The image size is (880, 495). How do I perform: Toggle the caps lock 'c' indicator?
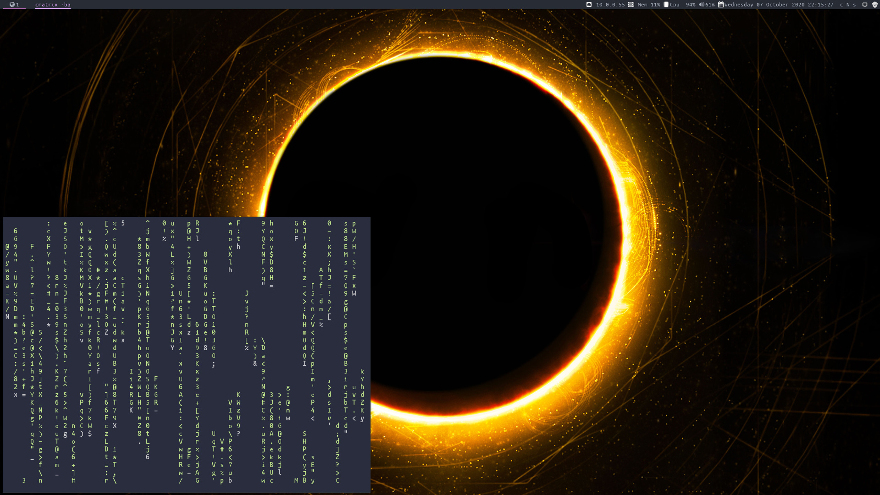(841, 5)
